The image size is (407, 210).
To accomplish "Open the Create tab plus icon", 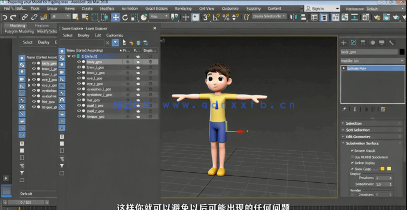I will [344, 43].
